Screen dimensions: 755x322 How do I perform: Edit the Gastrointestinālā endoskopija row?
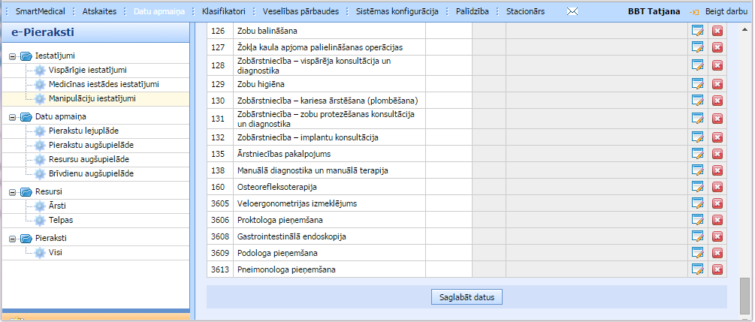tap(697, 236)
